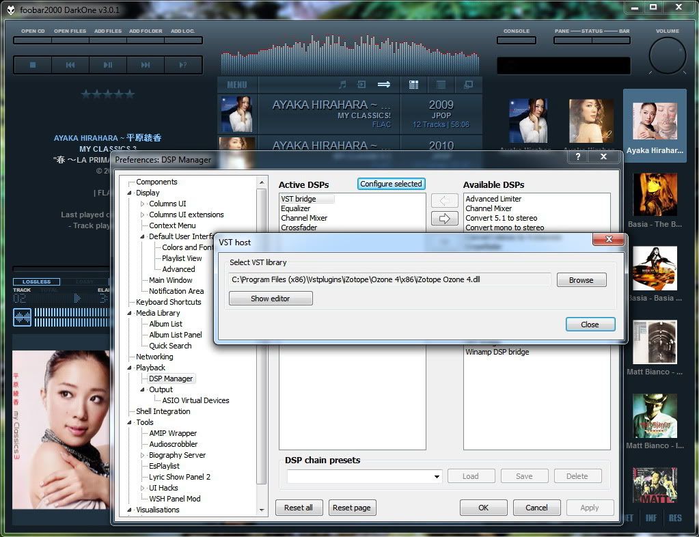Expand the UI Hacks node
699x537 pixels.
[142, 488]
